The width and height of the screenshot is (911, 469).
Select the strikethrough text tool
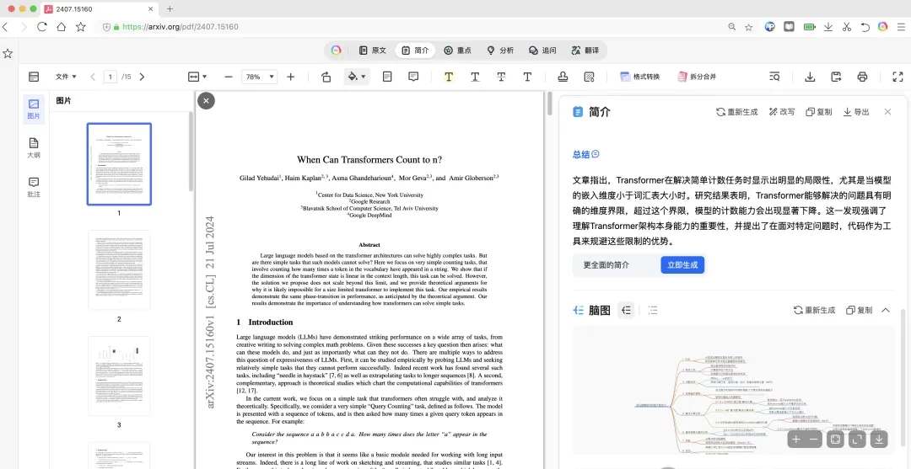tap(501, 77)
